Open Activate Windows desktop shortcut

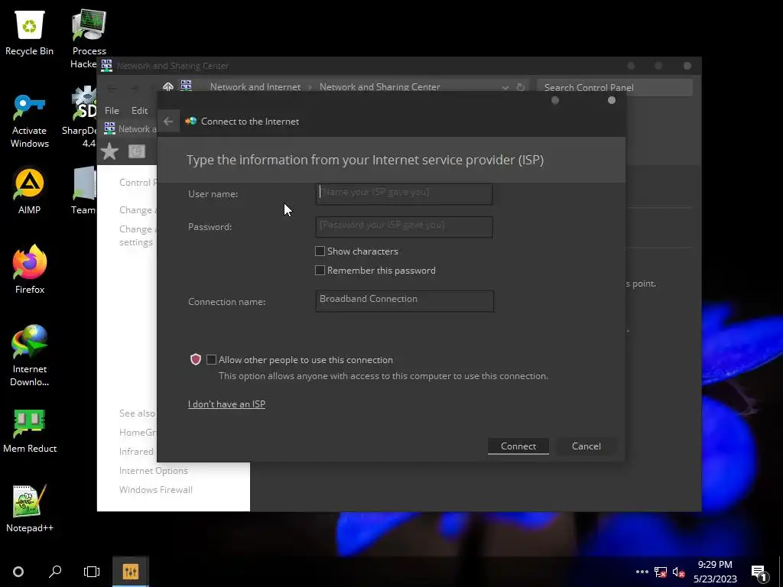(29, 122)
